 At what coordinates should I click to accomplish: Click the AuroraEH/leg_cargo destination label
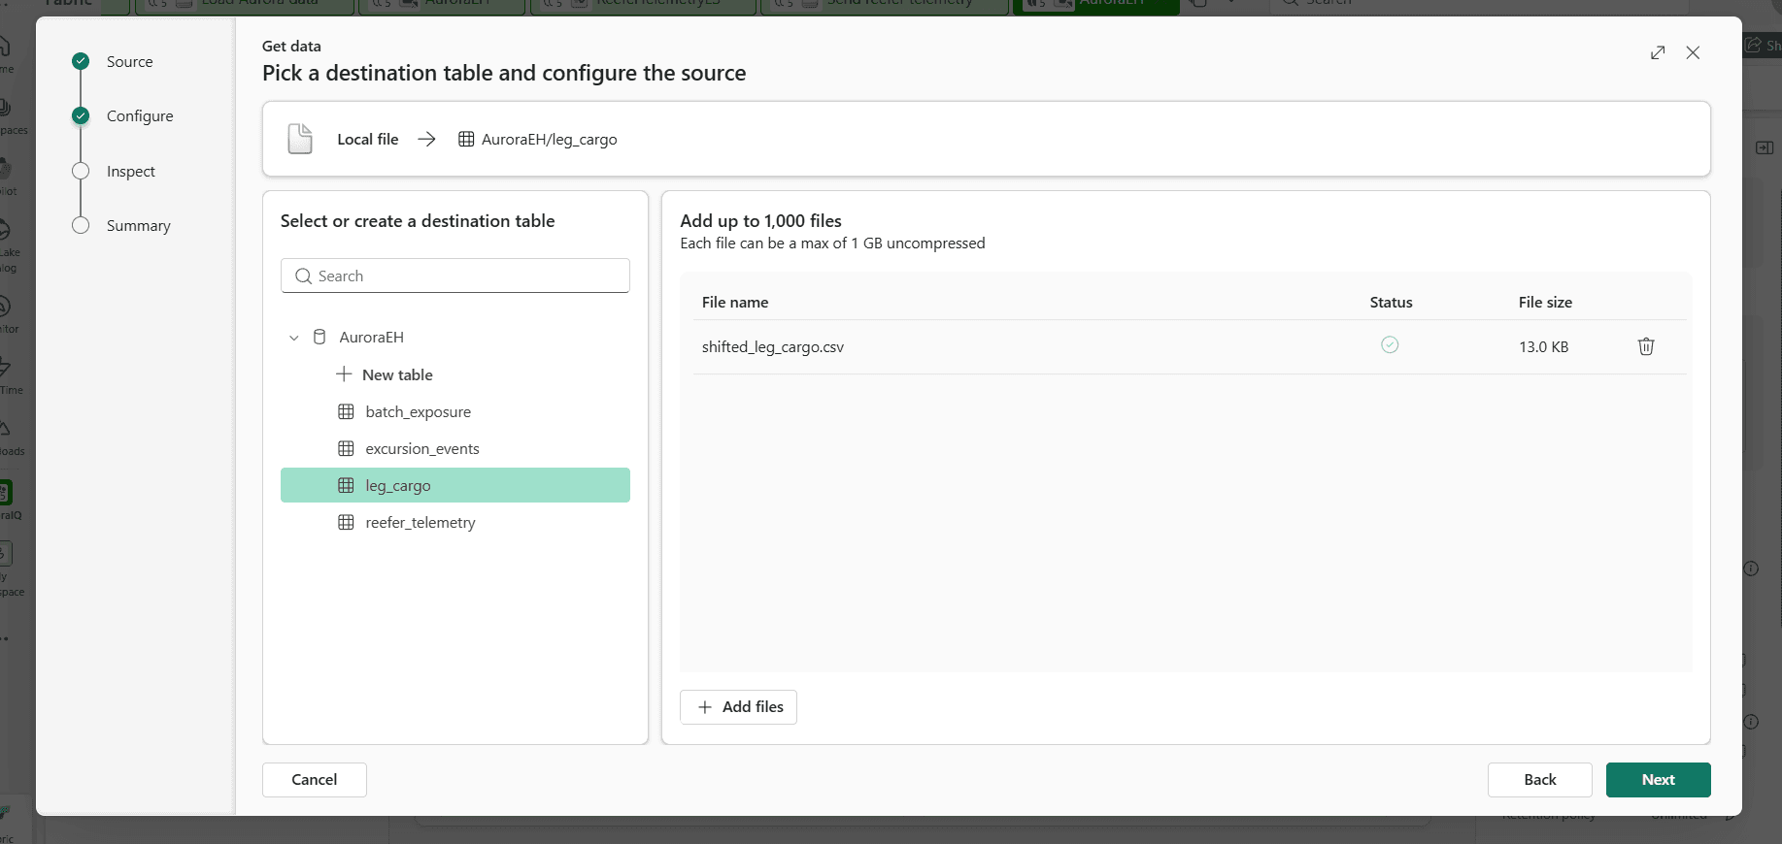(x=550, y=139)
